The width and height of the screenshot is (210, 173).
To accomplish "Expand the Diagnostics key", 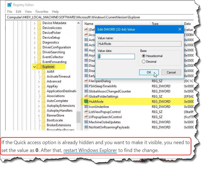I will click(34, 43).
